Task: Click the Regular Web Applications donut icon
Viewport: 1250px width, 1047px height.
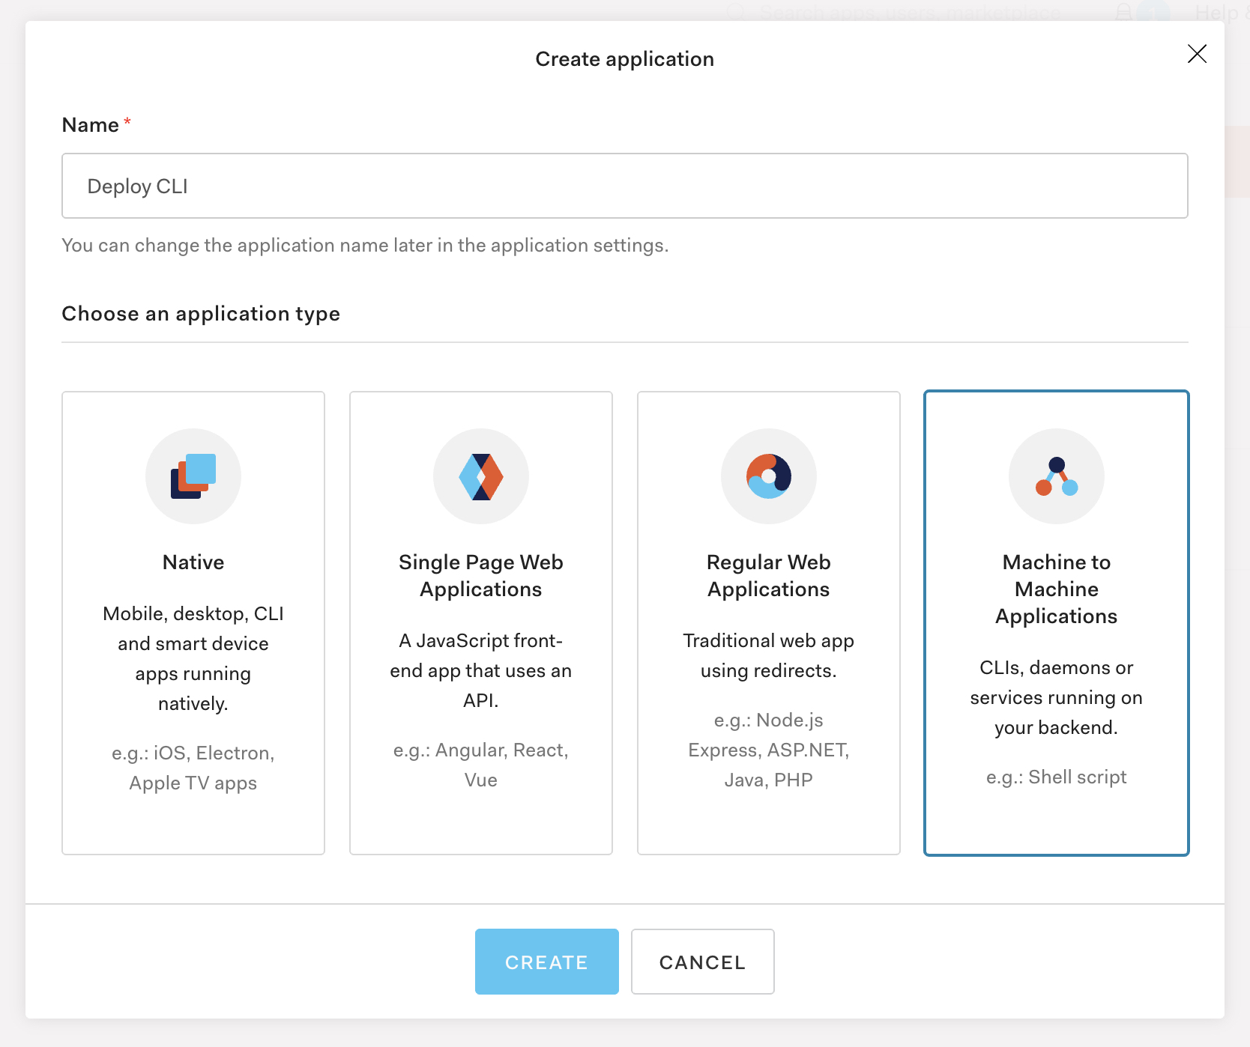Action: click(x=769, y=476)
